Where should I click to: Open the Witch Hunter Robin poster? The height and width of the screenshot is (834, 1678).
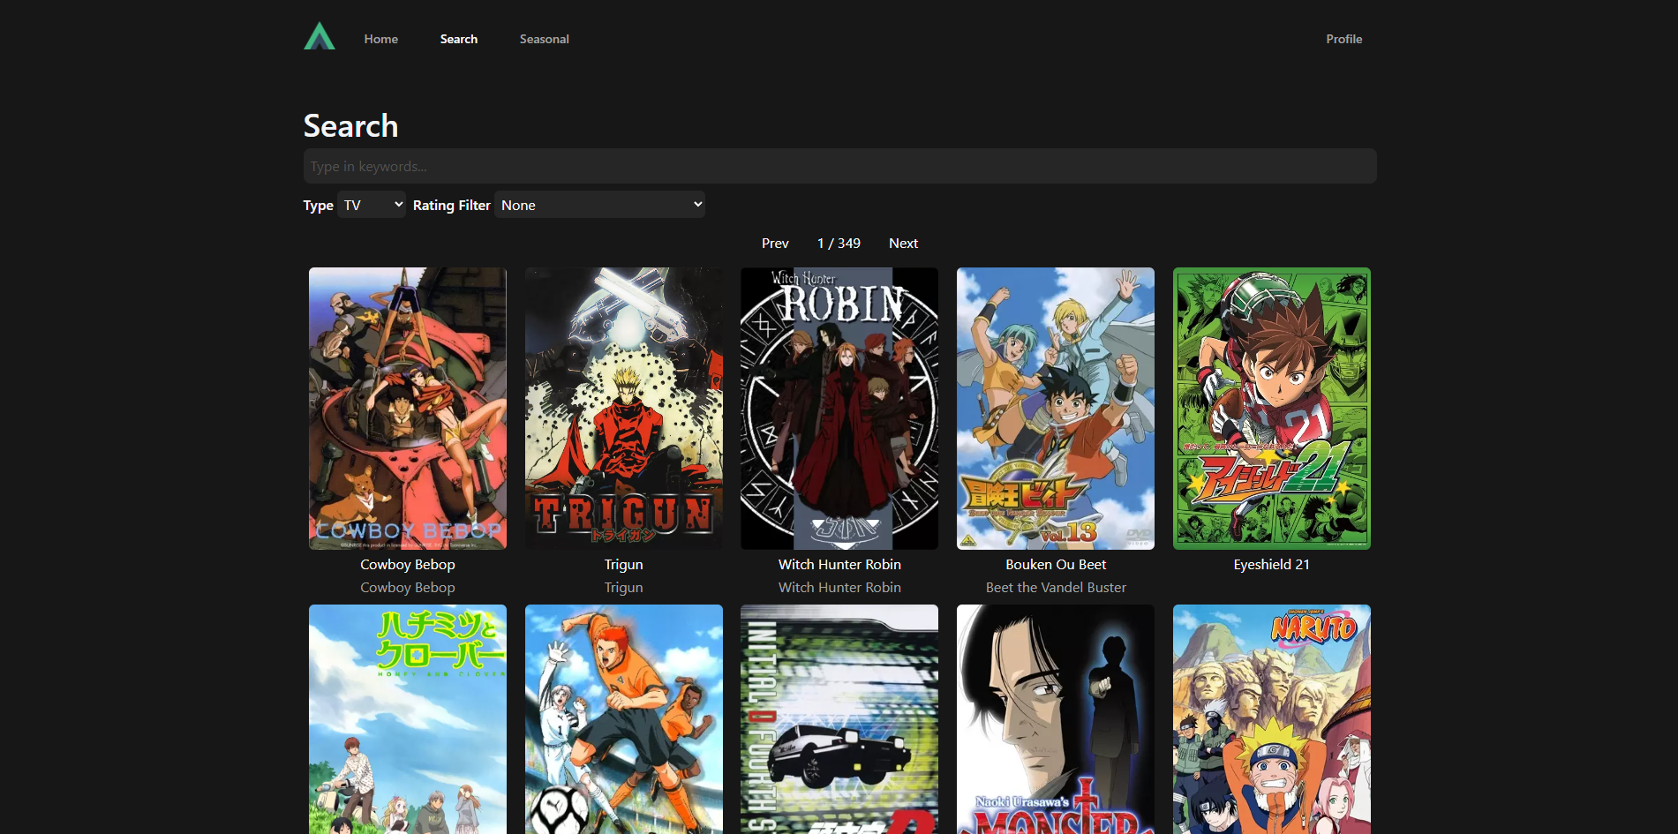[839, 409]
